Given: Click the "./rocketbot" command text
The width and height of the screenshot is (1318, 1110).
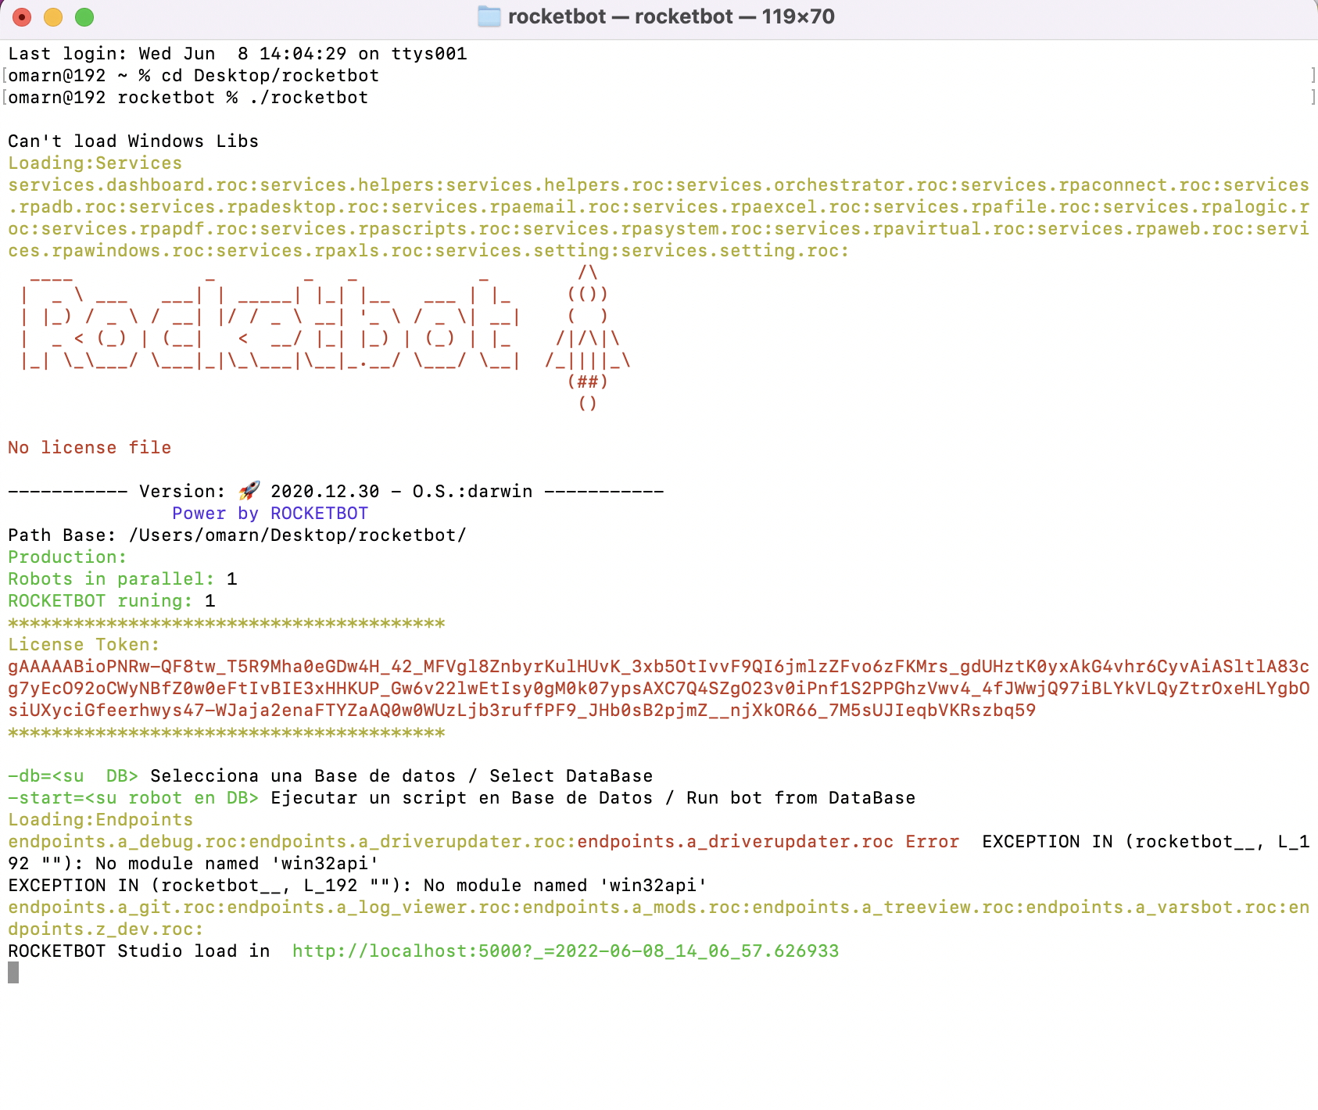Looking at the screenshot, I should 309,98.
